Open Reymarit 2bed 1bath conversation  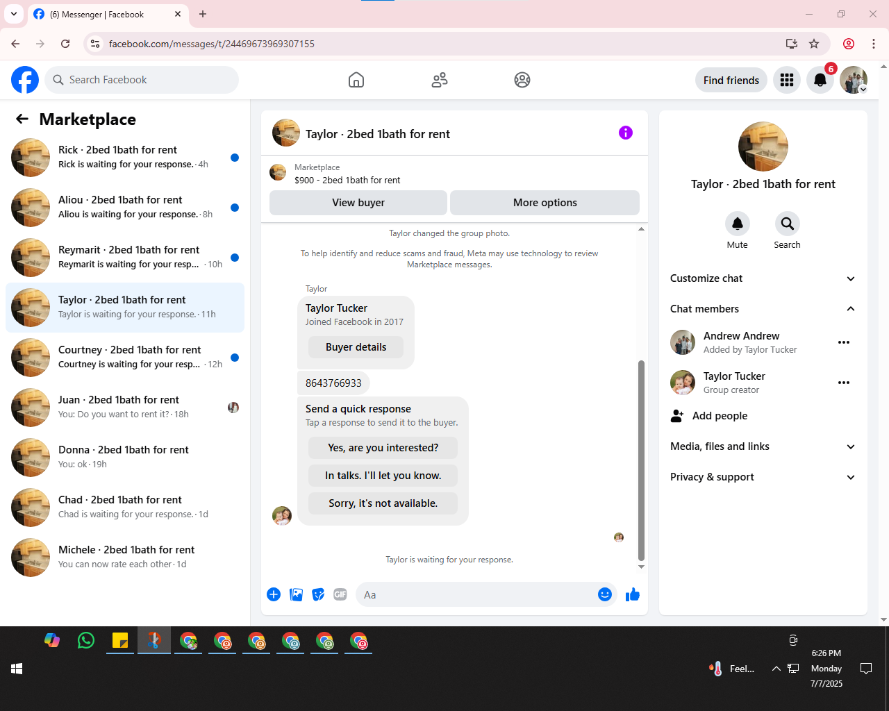tap(125, 258)
